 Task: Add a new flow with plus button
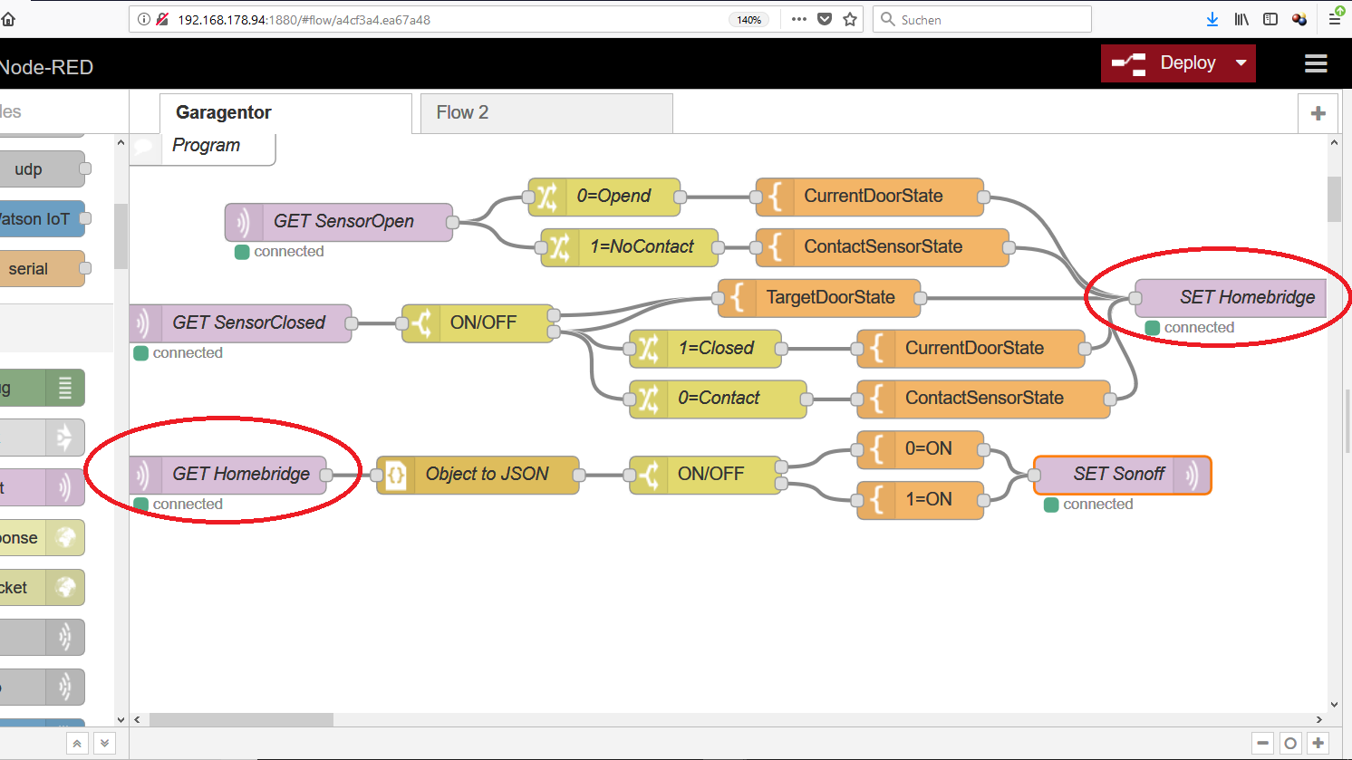(1318, 113)
